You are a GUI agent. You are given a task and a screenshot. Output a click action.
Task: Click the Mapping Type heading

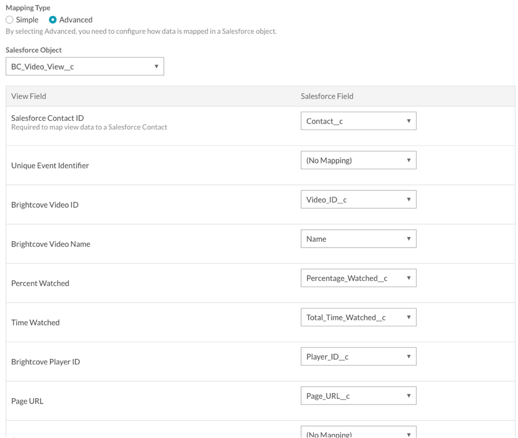pyautogui.click(x=28, y=7)
